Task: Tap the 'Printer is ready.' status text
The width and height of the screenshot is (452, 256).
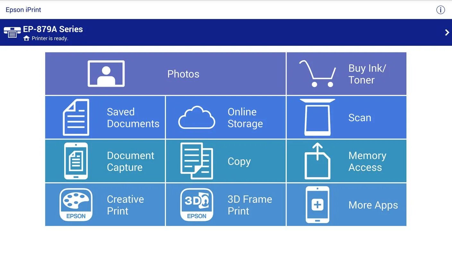Action: click(50, 38)
